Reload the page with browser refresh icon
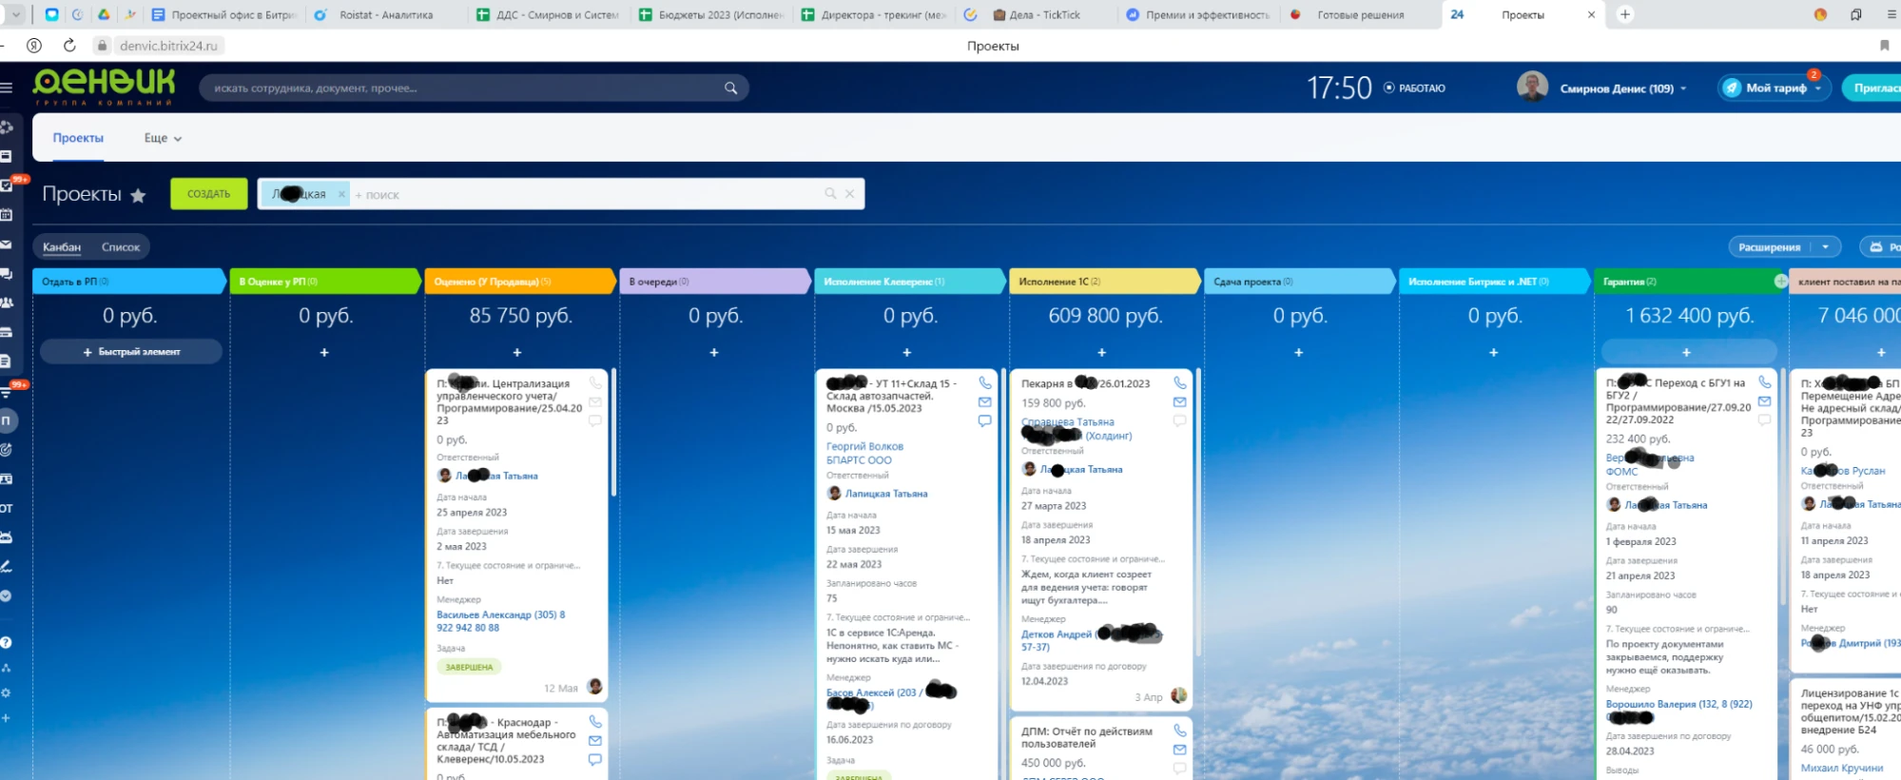Image resolution: width=1901 pixels, height=780 pixels. (x=69, y=46)
